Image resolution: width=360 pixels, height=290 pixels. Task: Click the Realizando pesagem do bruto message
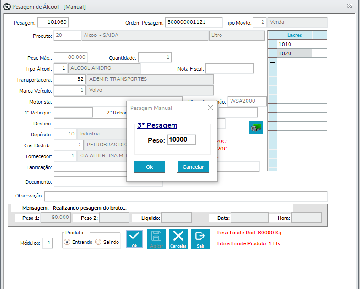[90, 208]
